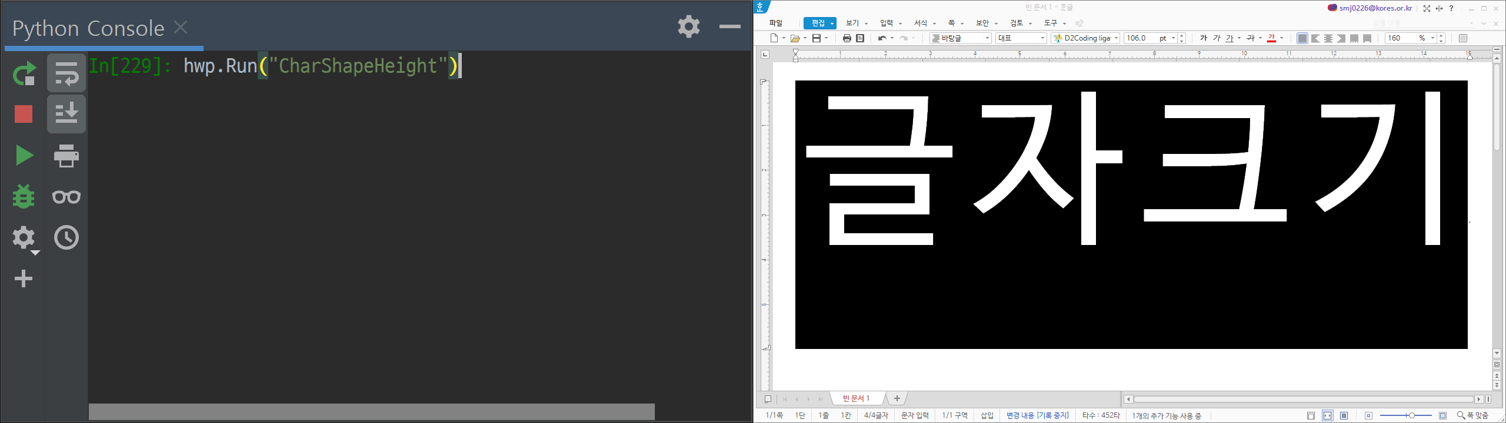Viewport: 1506px width, 423px height.
Task: Hide the Python Console panel with the minus icon
Action: tap(730, 26)
